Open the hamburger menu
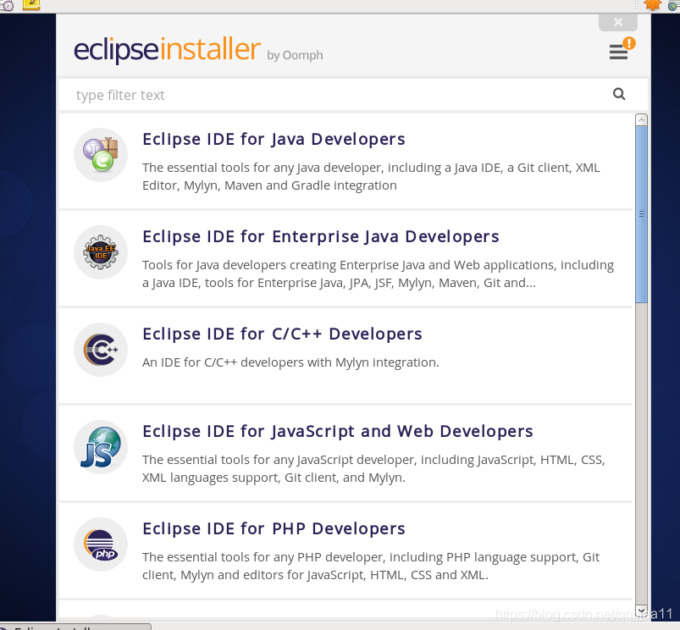680x630 pixels. coord(617,52)
